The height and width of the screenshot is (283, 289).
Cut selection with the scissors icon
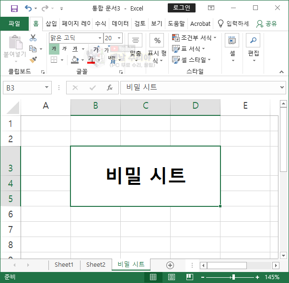(x=33, y=38)
